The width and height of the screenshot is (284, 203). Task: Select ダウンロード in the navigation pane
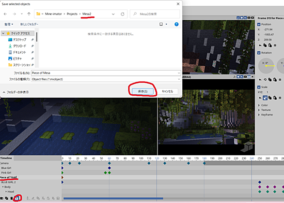click(x=19, y=46)
